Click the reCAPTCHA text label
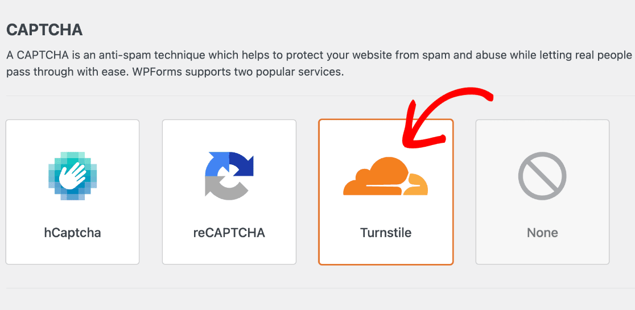The width and height of the screenshot is (635, 310). pos(229,233)
